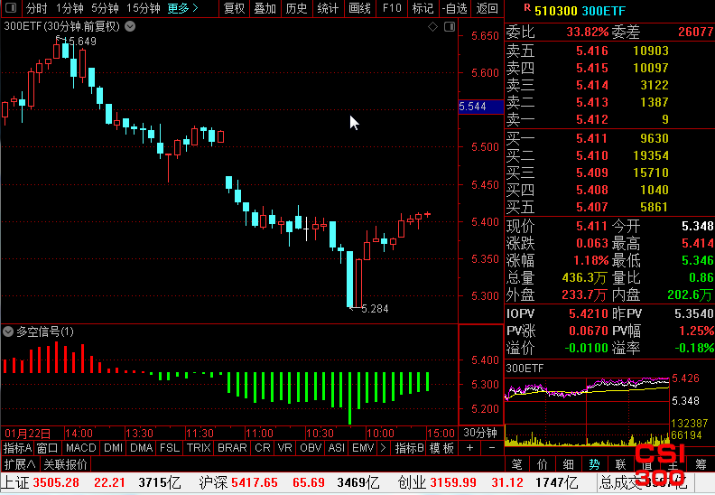715x495 pixels.
Task: Open F10 company info
Action: [x=392, y=8]
